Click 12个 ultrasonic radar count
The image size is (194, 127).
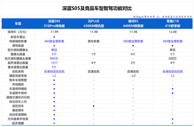[x=54, y=63]
